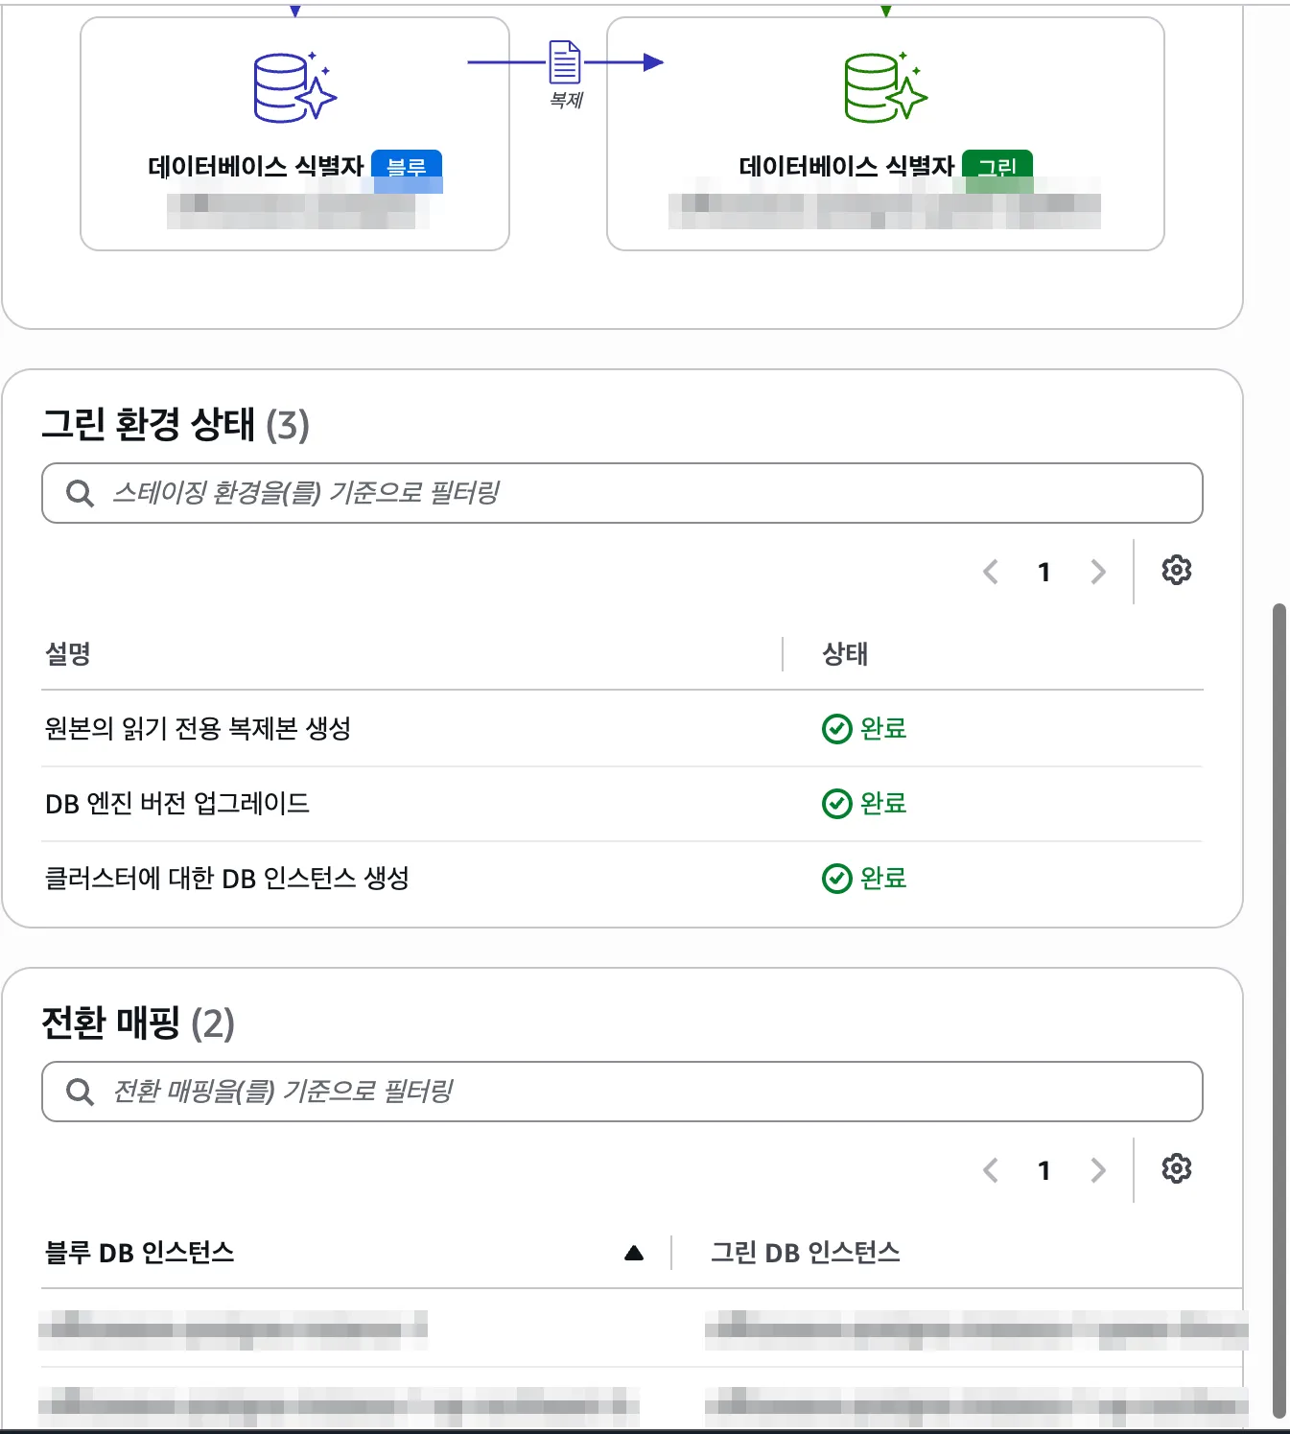The width and height of the screenshot is (1290, 1434).
Task: Go to next page in switchover mapping
Action: click(x=1098, y=1171)
